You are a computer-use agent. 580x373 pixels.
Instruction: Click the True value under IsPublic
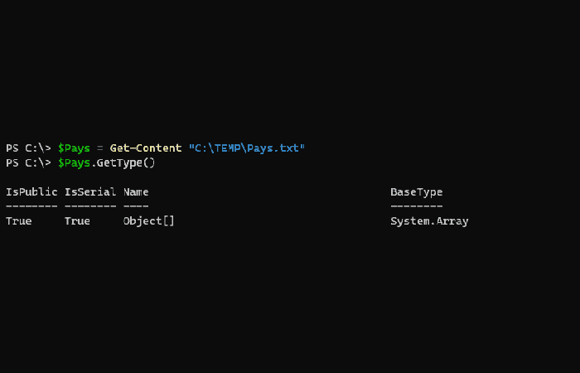(x=19, y=221)
